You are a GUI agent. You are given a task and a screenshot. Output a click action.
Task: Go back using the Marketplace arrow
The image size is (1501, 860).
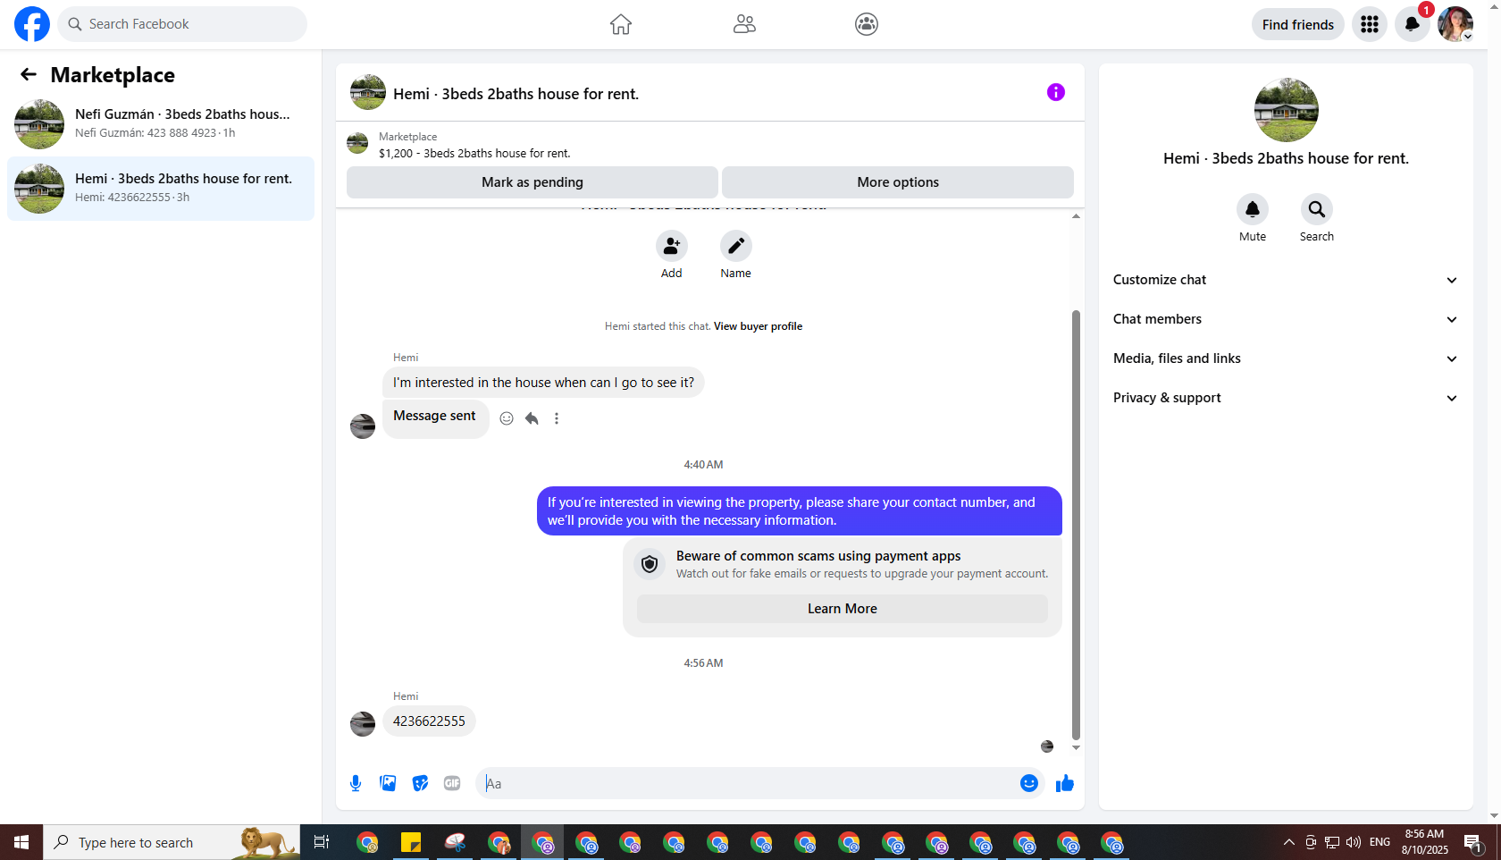coord(29,75)
